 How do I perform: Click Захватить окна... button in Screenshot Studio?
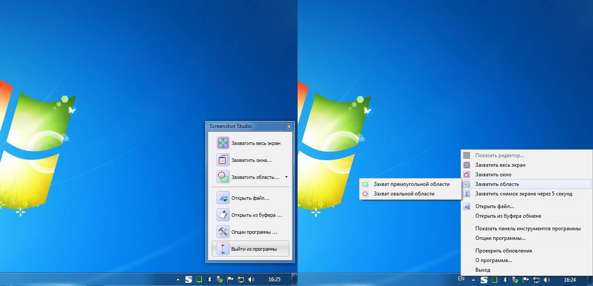[250, 160]
